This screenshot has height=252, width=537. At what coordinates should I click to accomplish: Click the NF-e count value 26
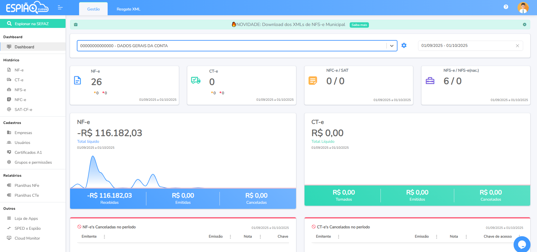click(x=96, y=82)
